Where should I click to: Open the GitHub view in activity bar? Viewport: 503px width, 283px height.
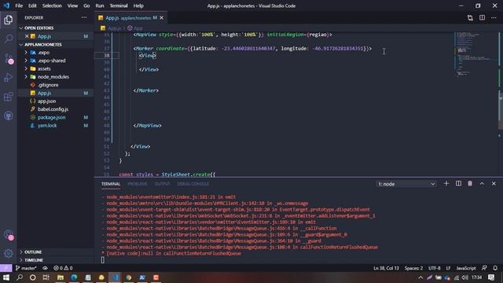point(9,116)
